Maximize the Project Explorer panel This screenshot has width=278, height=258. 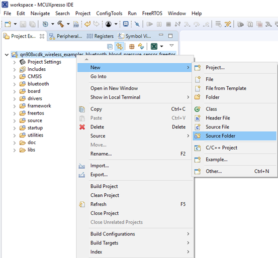tap(170, 36)
